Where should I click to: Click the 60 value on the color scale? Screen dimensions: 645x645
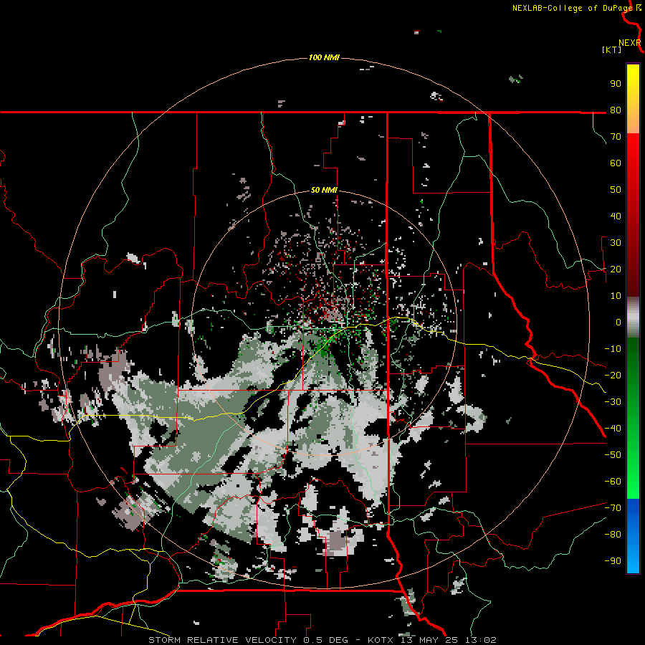[x=616, y=163]
